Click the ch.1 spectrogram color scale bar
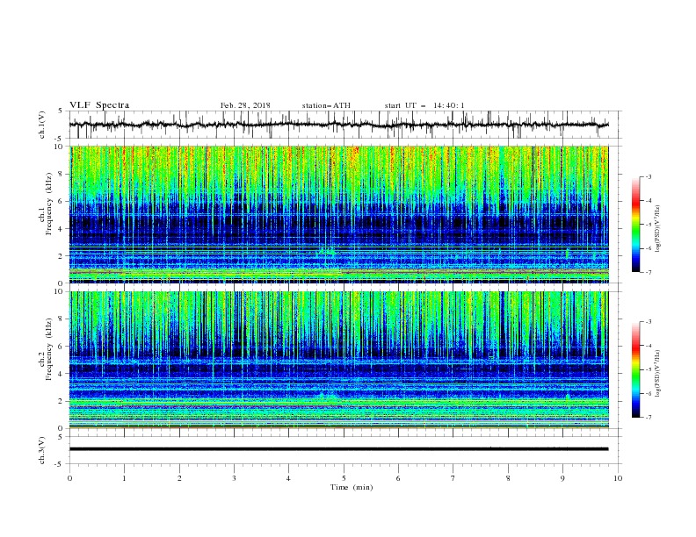 pyautogui.click(x=635, y=225)
